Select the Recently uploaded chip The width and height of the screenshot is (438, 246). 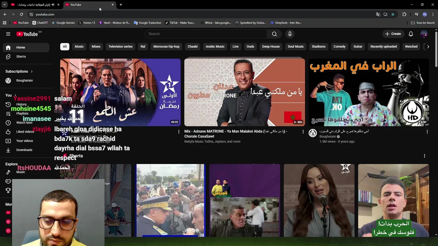tap(384, 46)
